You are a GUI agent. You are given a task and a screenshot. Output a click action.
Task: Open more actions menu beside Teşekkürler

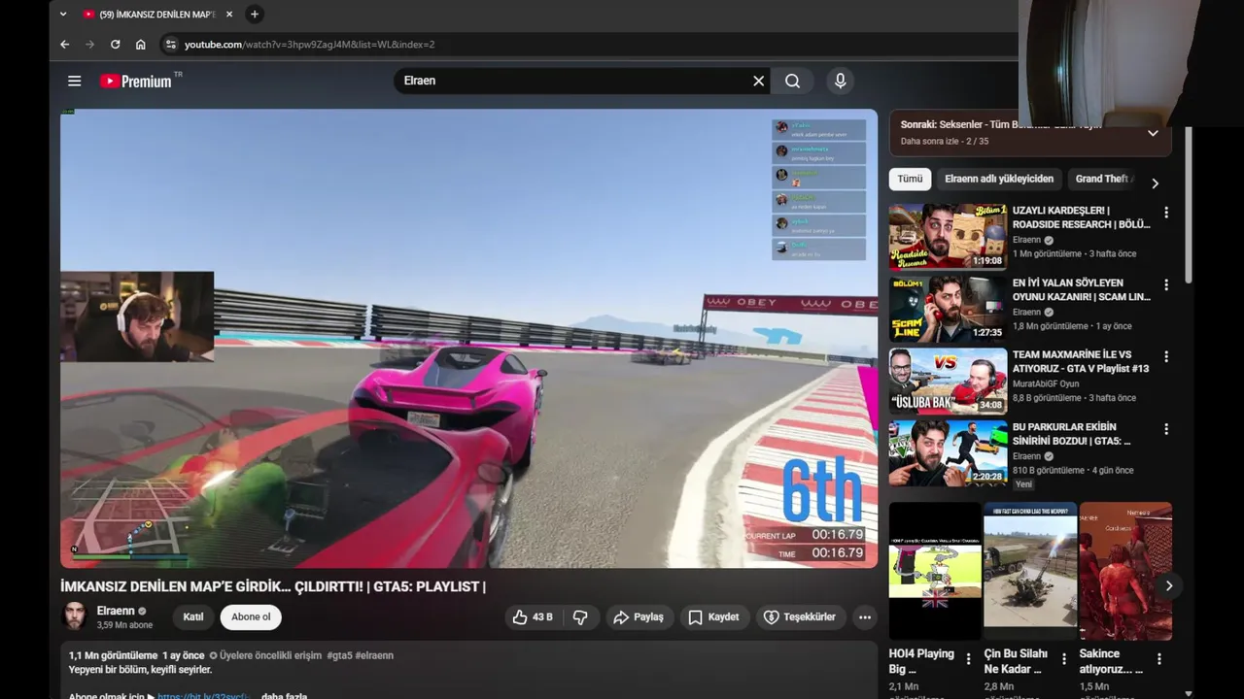[x=864, y=616]
